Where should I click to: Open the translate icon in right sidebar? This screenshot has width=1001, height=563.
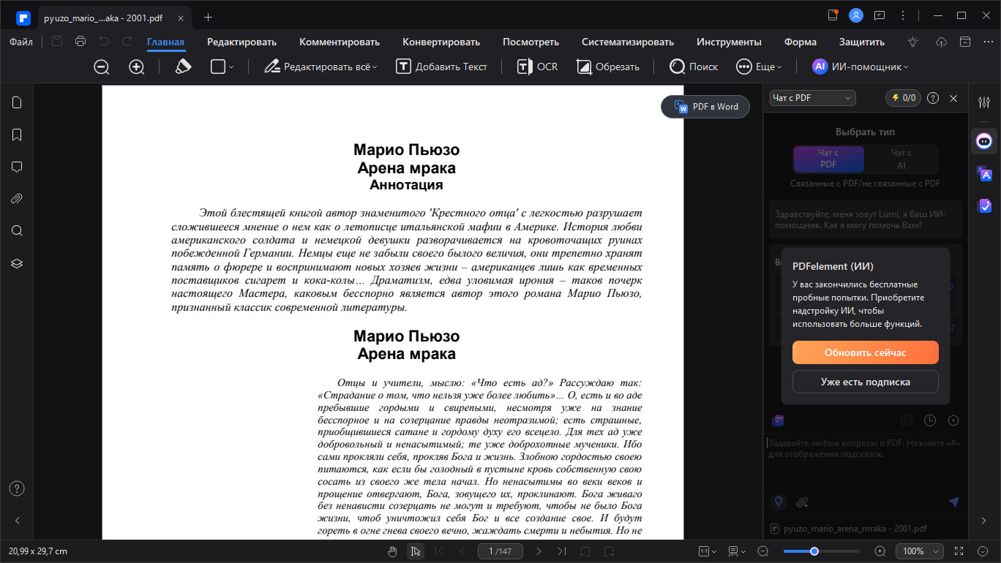(984, 173)
